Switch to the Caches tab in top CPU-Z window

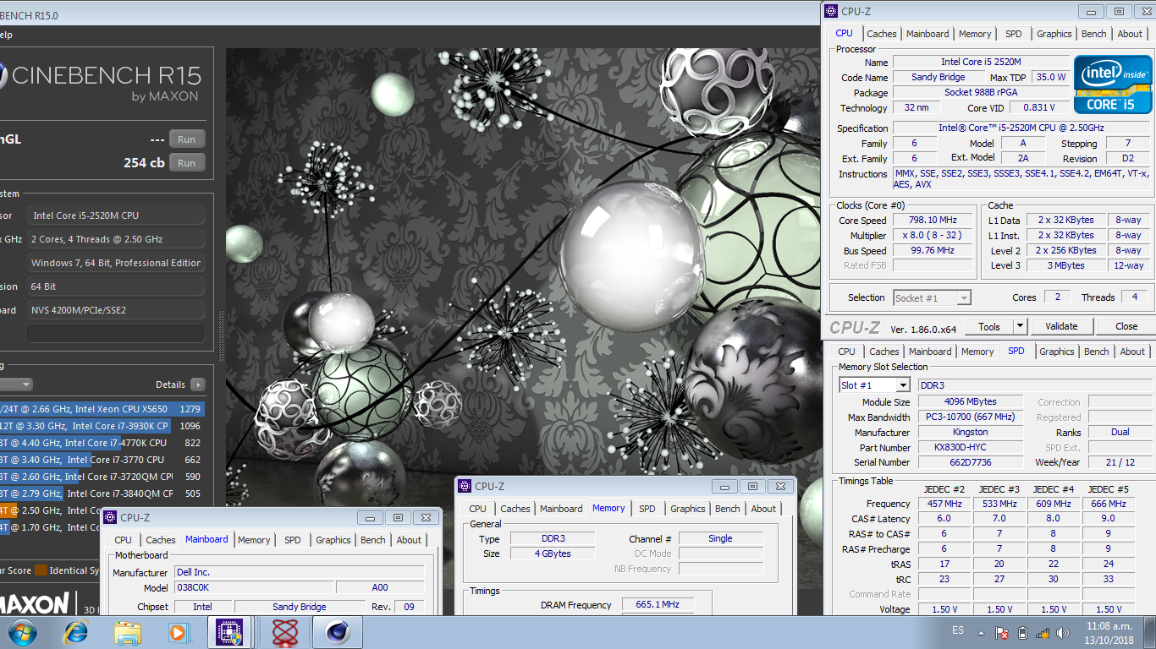pos(881,34)
